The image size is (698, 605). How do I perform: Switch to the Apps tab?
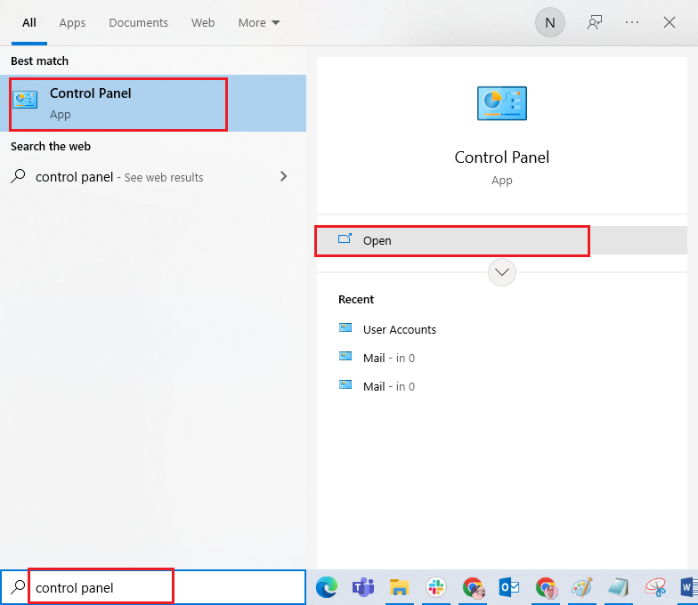point(72,23)
